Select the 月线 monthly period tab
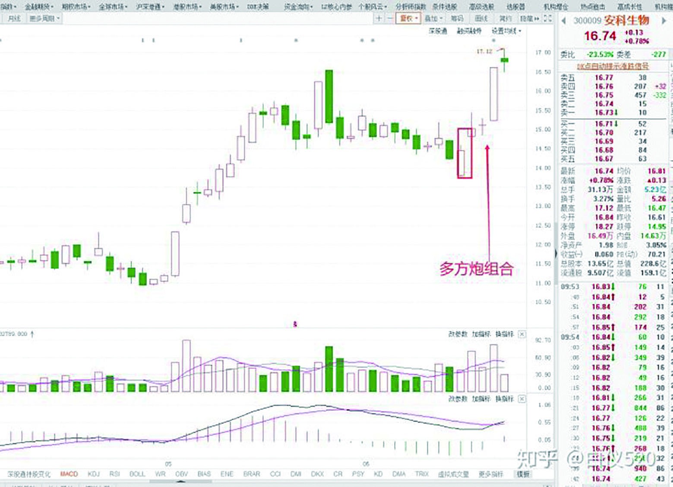This screenshot has height=487, width=673. (x=15, y=19)
